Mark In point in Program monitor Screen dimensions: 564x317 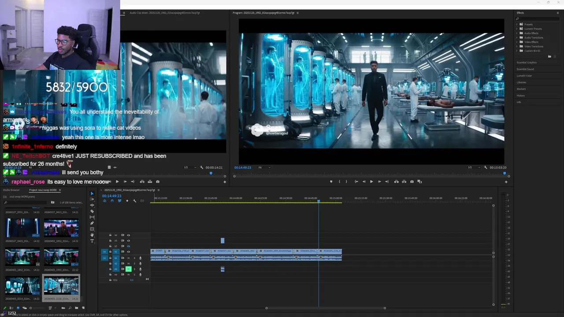339,181
